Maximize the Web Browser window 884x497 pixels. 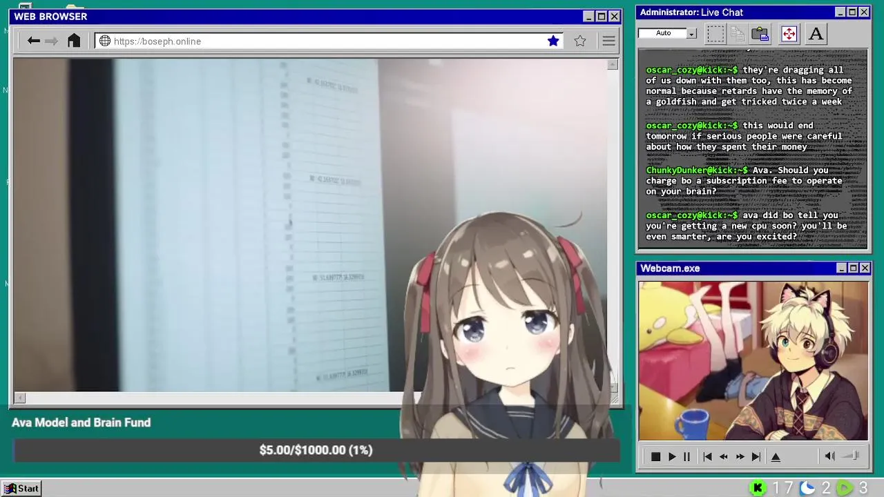click(x=601, y=17)
